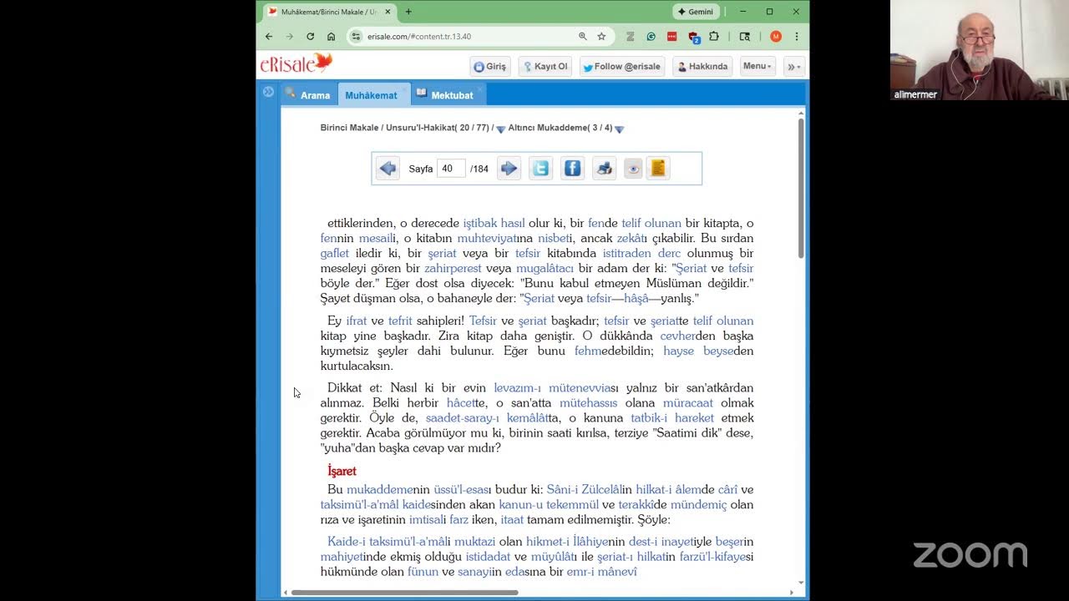Click the horizontal scrollbar at bottom

click(x=404, y=593)
